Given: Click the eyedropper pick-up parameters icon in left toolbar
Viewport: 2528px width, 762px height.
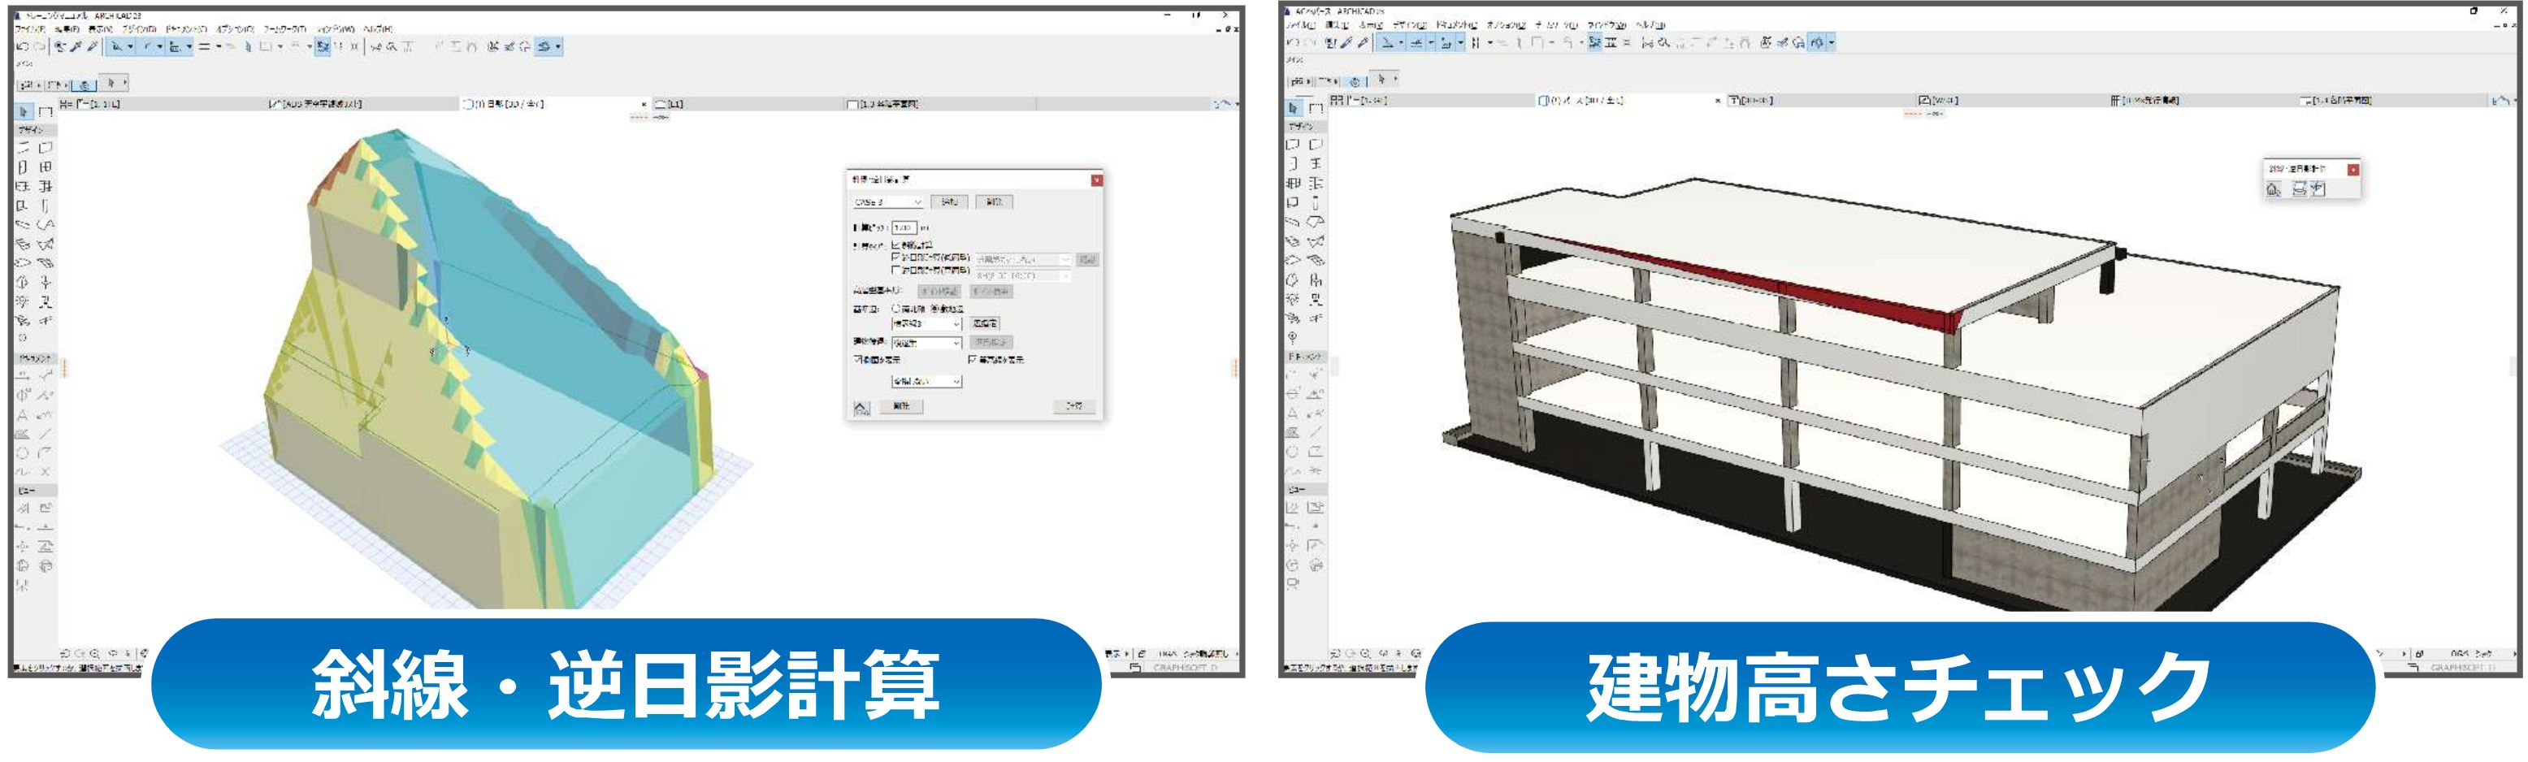Looking at the screenshot, I should click(77, 46).
